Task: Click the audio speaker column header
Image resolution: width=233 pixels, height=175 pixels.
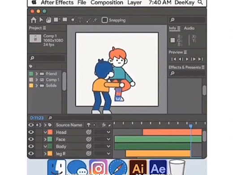Action: point(39,125)
